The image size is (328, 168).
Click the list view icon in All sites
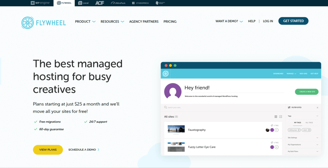[276, 117]
